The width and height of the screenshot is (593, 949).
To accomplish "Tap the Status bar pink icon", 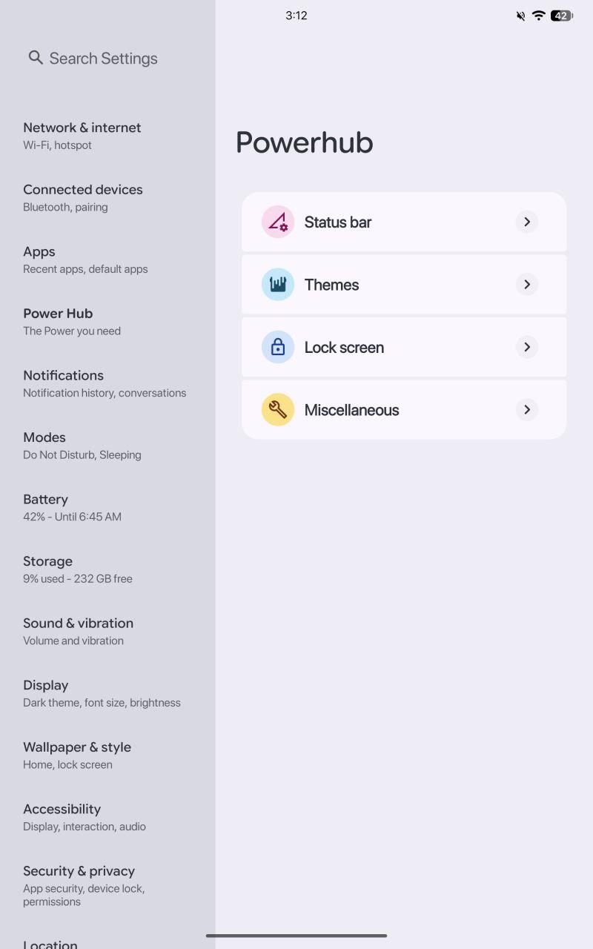I will click(278, 222).
